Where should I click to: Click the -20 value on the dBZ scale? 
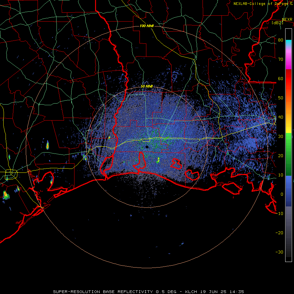279,233
